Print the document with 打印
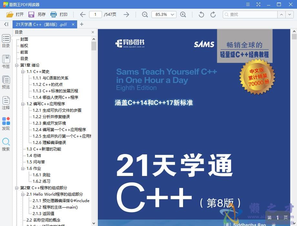The image size is (297, 226). point(59,15)
